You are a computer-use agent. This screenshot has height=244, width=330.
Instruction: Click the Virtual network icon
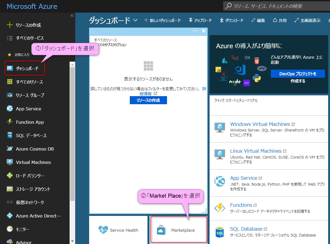click(x=10, y=202)
